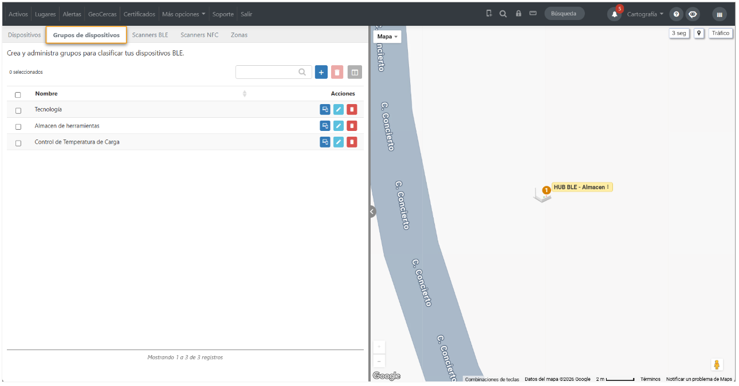The image size is (739, 386).
Task: Expand the Más opciones dropdown menu
Action: coord(183,14)
